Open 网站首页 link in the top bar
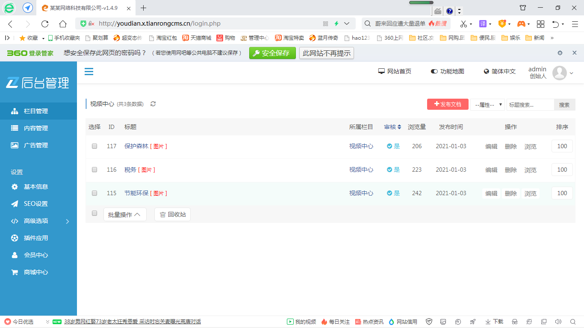Viewport: 584px width, 328px height. click(x=395, y=71)
